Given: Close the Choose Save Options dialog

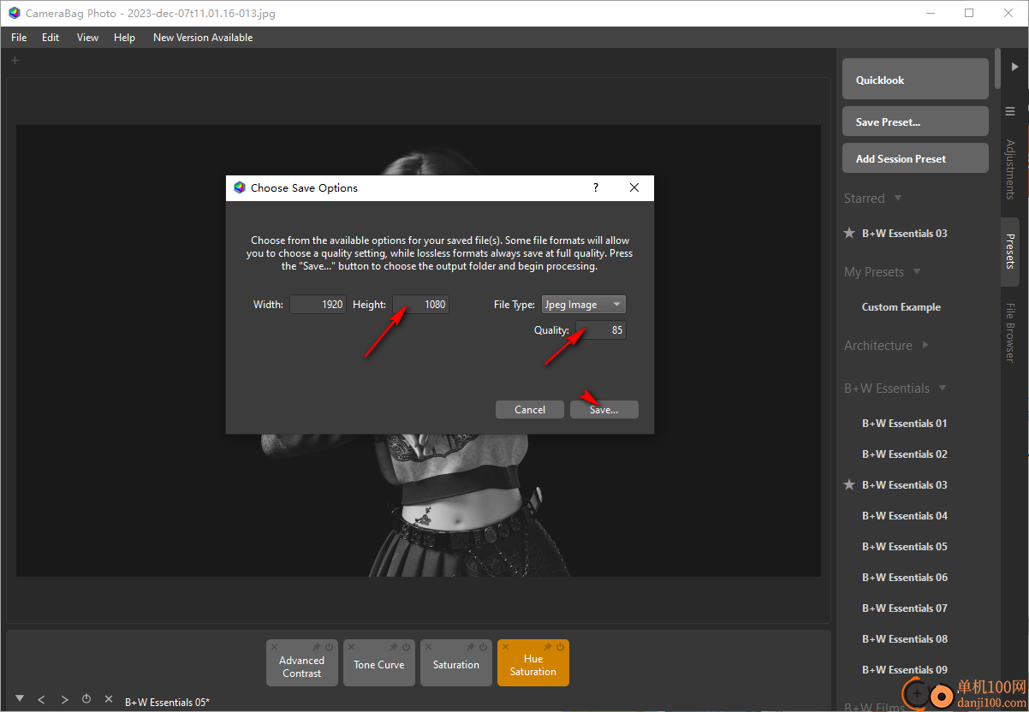Looking at the screenshot, I should coord(634,187).
